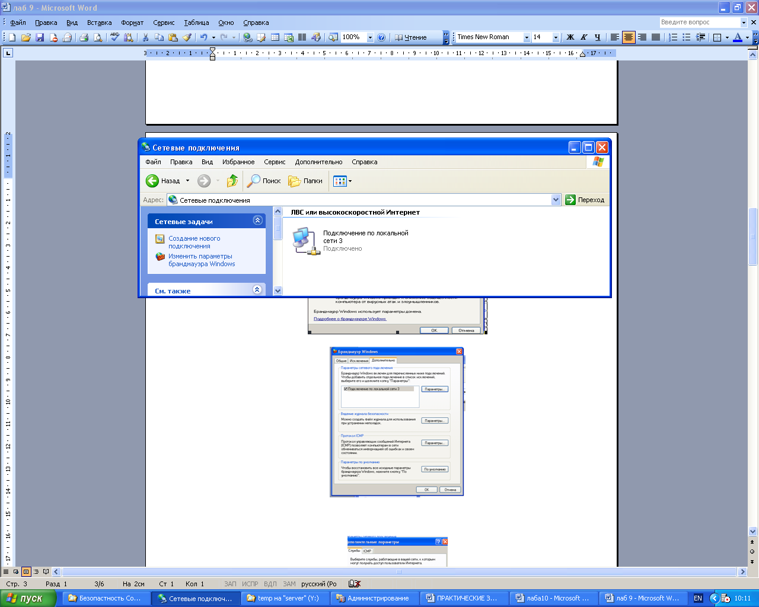
Task: Click the Open file icon in Word toolbar
Action: pyautogui.click(x=25, y=37)
